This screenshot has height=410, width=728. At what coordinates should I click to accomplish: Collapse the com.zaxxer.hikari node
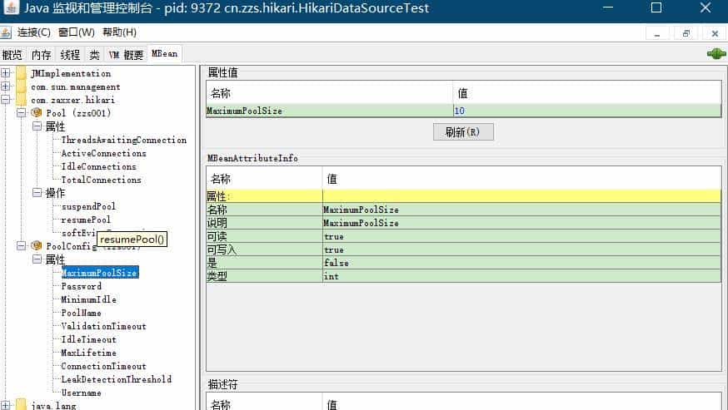click(6, 99)
